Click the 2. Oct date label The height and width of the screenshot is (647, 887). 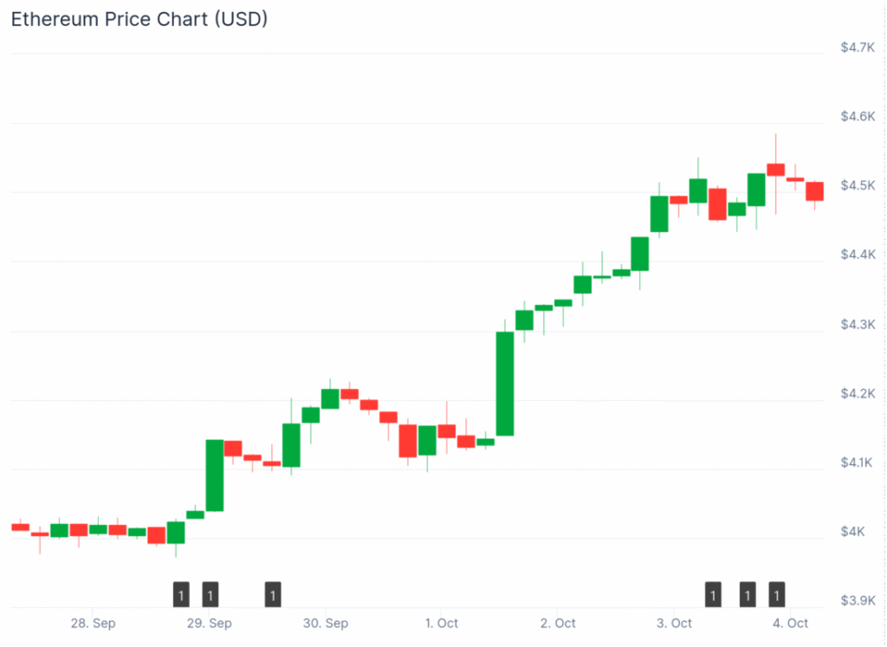(558, 624)
